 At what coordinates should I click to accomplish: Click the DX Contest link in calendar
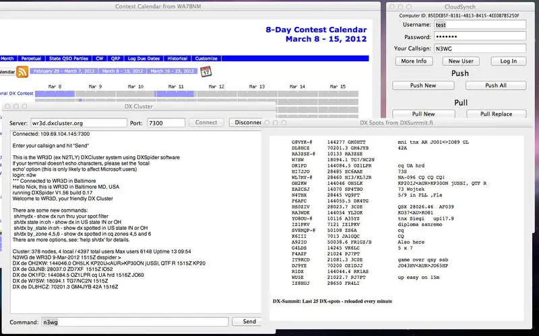[x=17, y=93]
